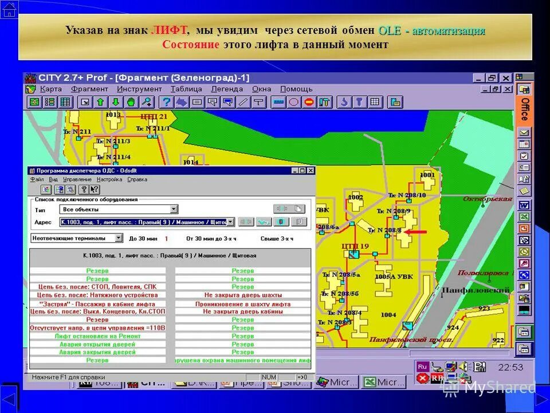This screenshot has height=413, width=550.
Task: Click 'Не закрыта дверь шахты' status row
Action: (243, 295)
